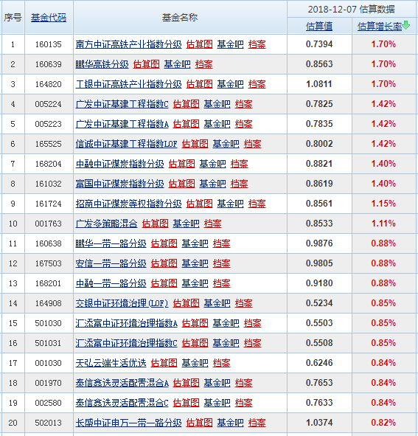Screen dimensions: 418x436
Task: Select growth rate 1.15%
Action: [383, 204]
